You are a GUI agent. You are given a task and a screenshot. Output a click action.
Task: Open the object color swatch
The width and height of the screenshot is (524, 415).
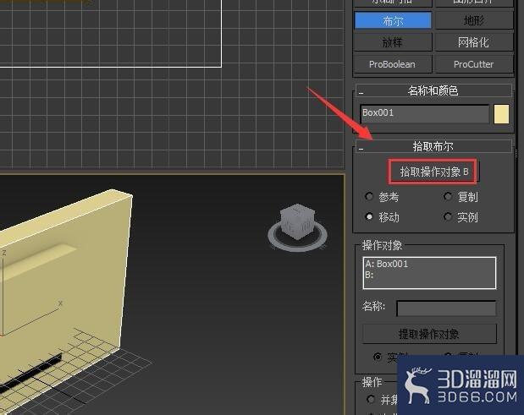[501, 114]
